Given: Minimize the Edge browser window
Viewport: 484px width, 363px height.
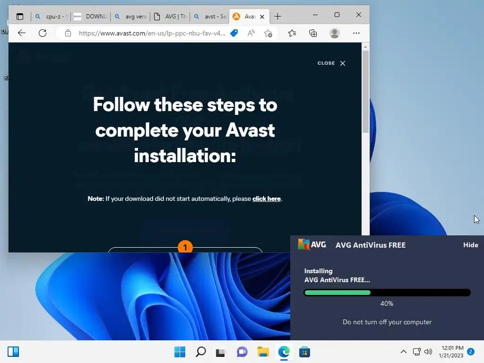Looking at the screenshot, I should click(315, 15).
